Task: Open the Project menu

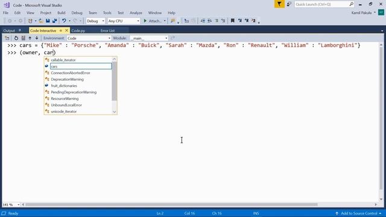Action: 46,13
